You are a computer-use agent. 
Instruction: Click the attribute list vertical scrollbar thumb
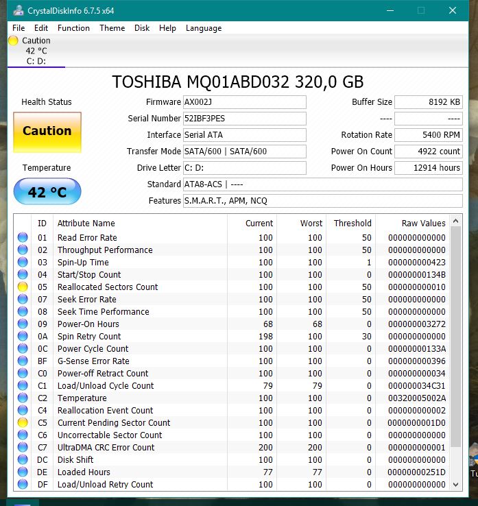(x=456, y=337)
